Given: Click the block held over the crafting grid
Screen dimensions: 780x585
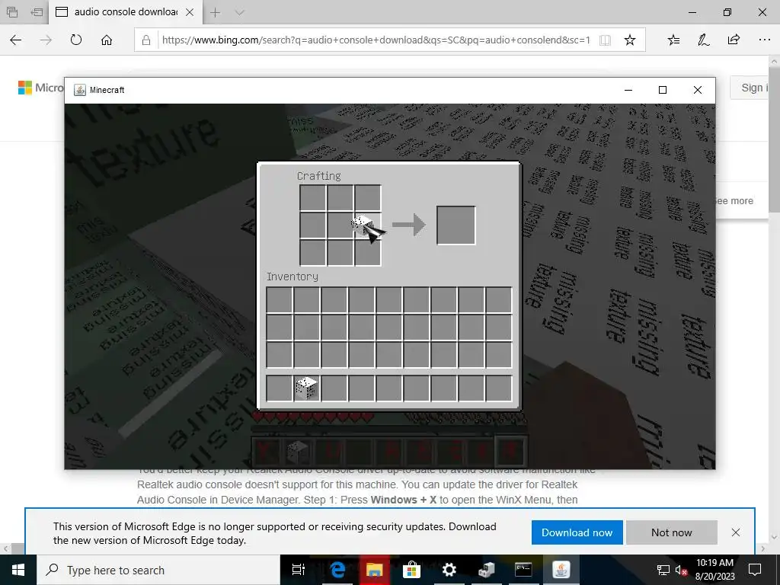Looking at the screenshot, I should pos(362,225).
